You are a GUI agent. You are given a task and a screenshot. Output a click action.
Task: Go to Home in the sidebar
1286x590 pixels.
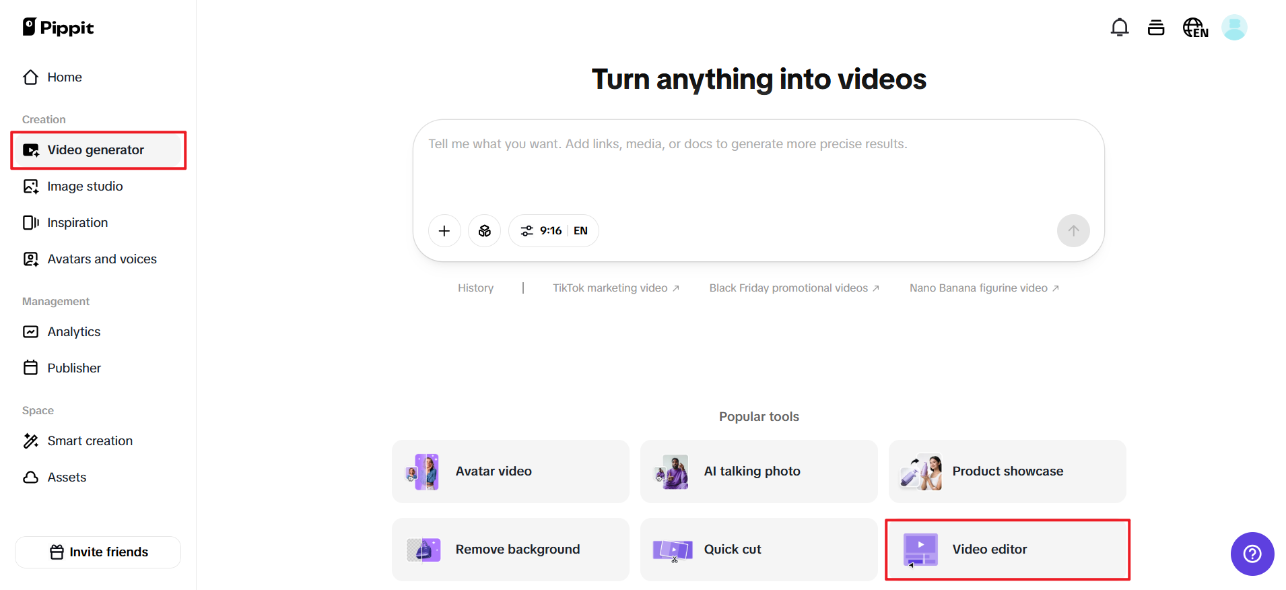(x=64, y=77)
